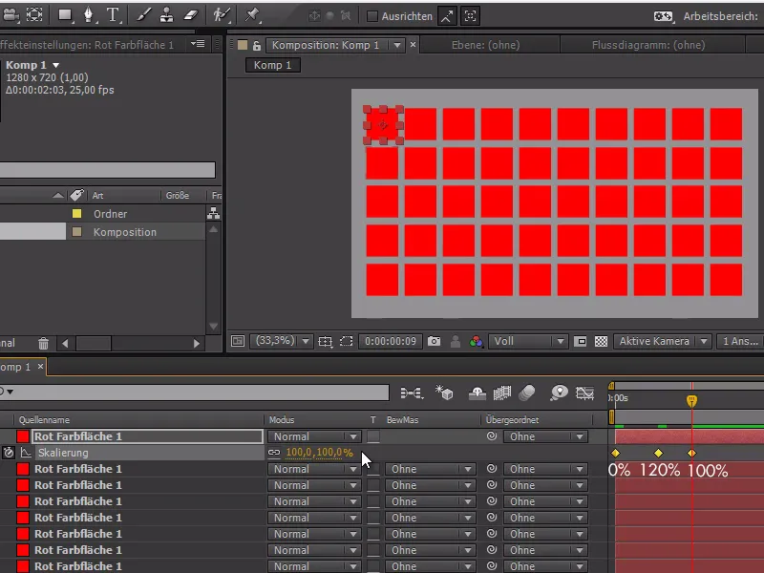The width and height of the screenshot is (764, 573).
Task: Click the Quellenname column header
Action: pos(44,419)
